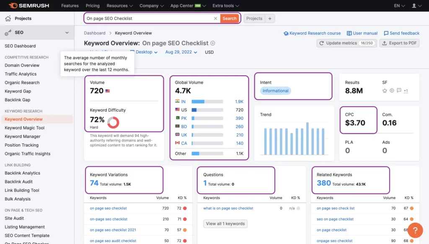Open Backlink Analytics
Image resolution: width=429 pixels, height=244 pixels.
(x=23, y=173)
